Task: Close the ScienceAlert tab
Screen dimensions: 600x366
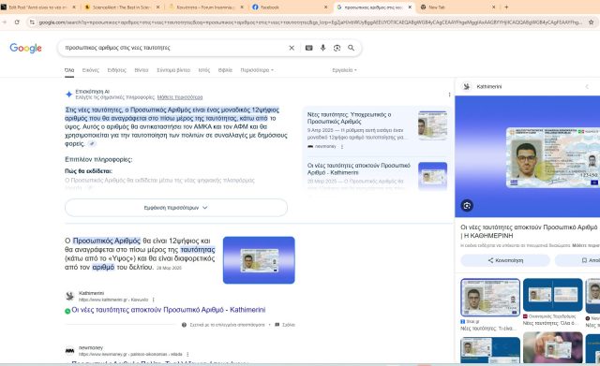Action: point(157,7)
